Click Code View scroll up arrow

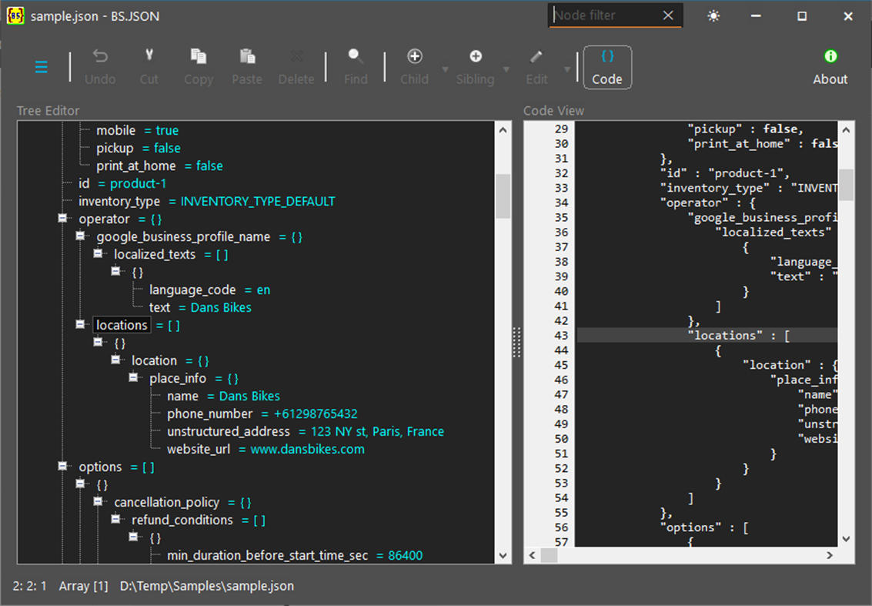coord(847,129)
